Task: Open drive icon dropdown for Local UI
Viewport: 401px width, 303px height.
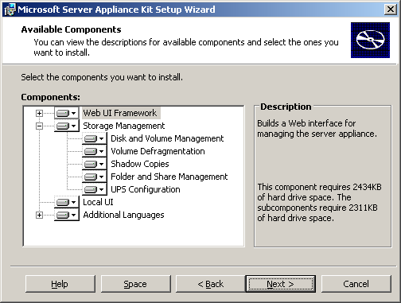Action: click(x=67, y=202)
